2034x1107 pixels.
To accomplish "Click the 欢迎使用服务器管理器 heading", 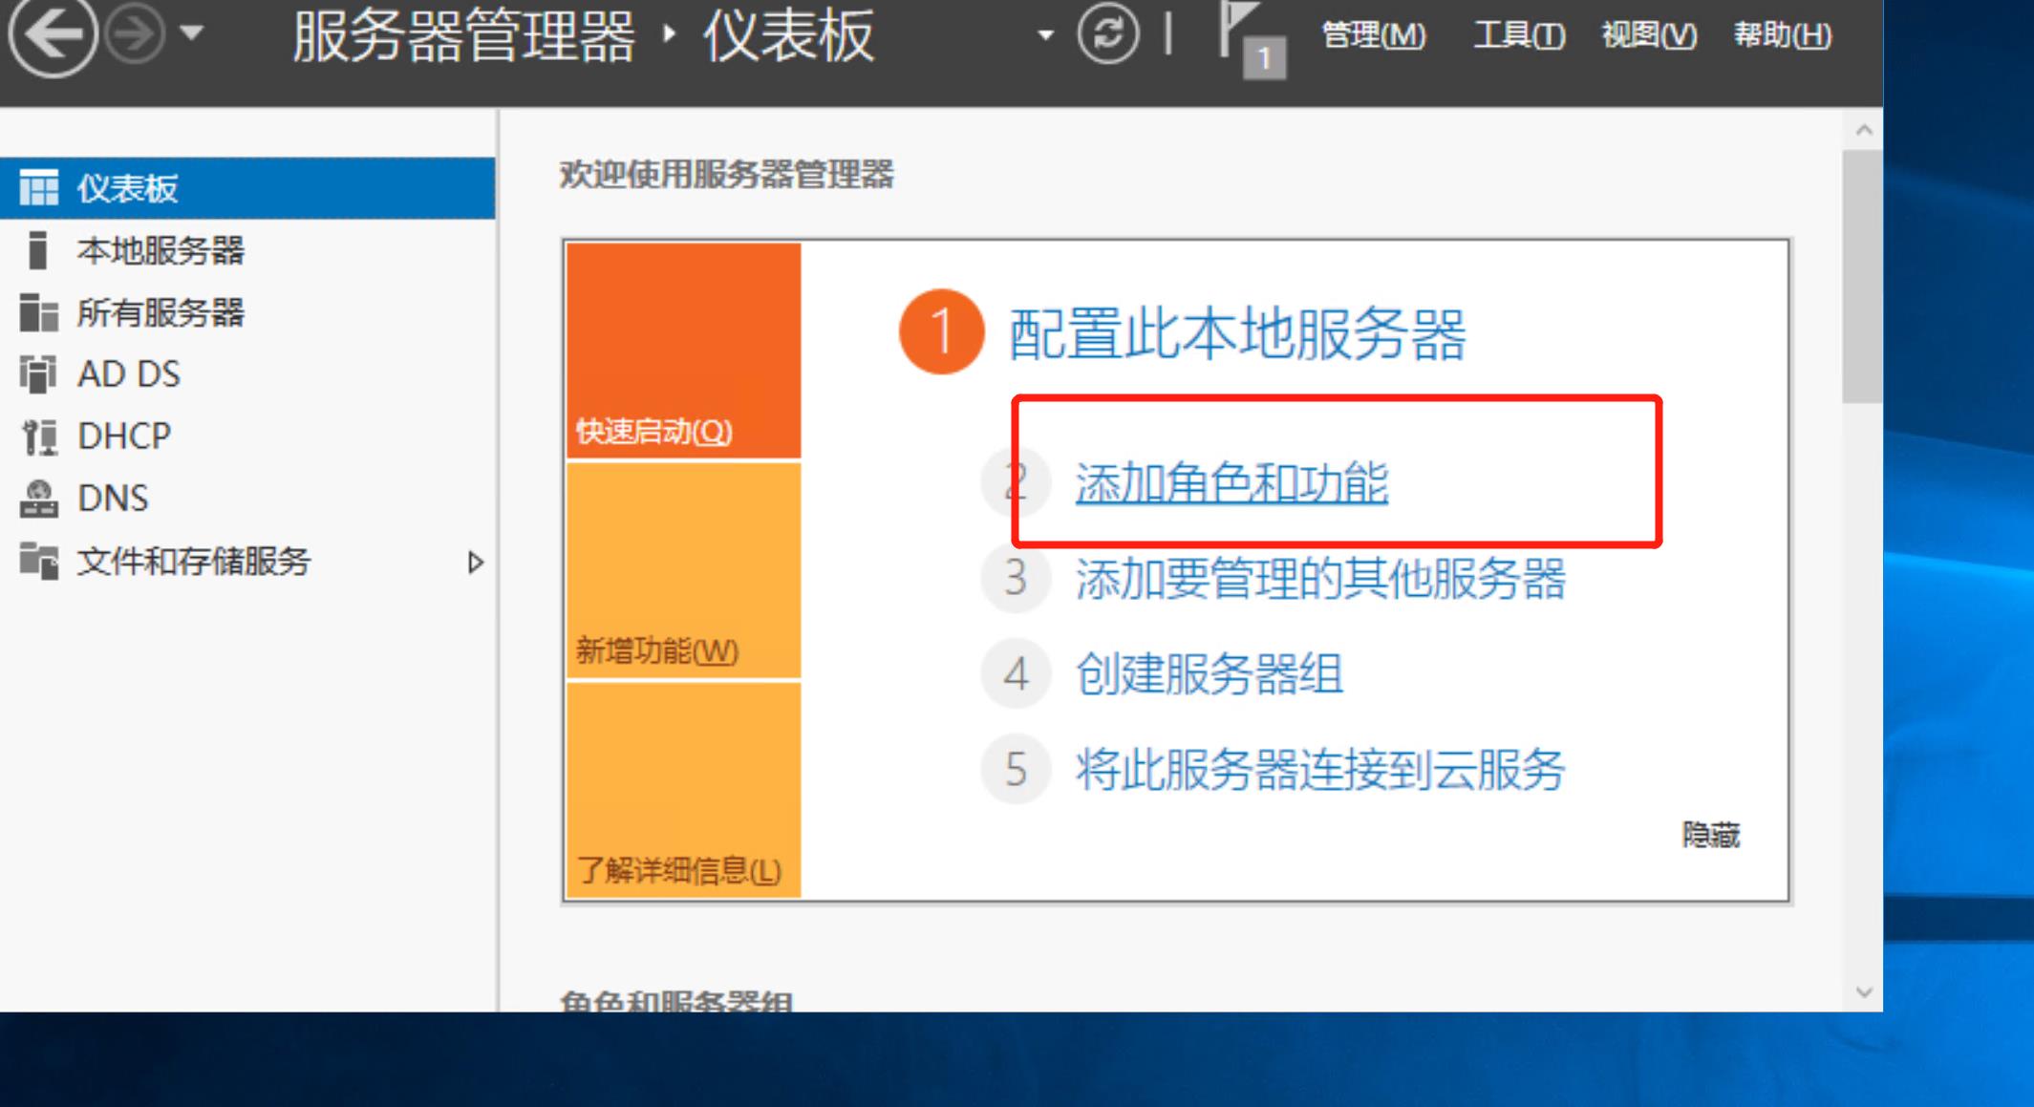I will (726, 174).
